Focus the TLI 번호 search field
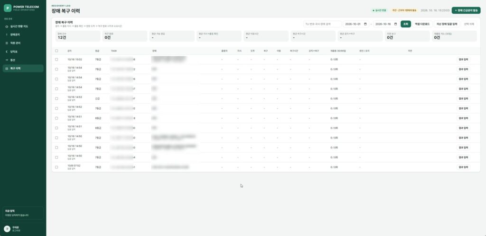The width and height of the screenshot is (486, 236). [322, 24]
